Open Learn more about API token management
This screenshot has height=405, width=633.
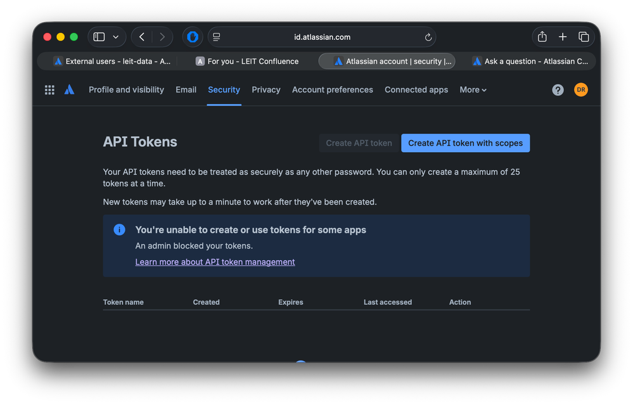215,261
